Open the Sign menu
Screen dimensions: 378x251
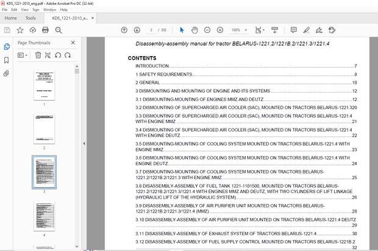[x=36, y=10]
